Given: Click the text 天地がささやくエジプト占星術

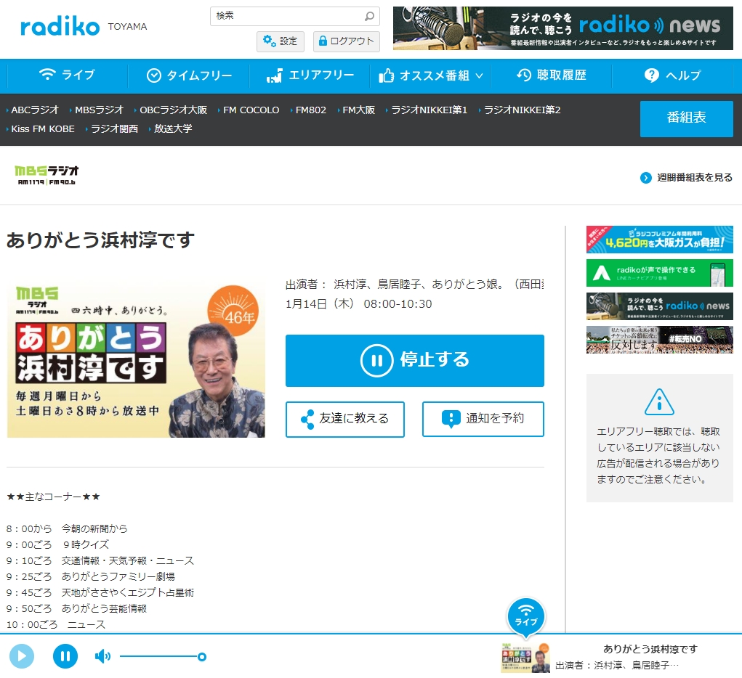Looking at the screenshot, I should tap(128, 593).
